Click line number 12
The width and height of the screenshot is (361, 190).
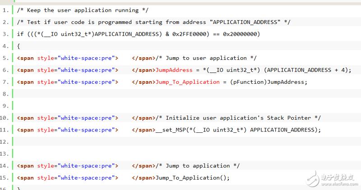5,142
